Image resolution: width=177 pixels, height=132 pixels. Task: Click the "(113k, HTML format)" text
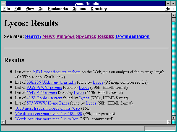coord(105,93)
